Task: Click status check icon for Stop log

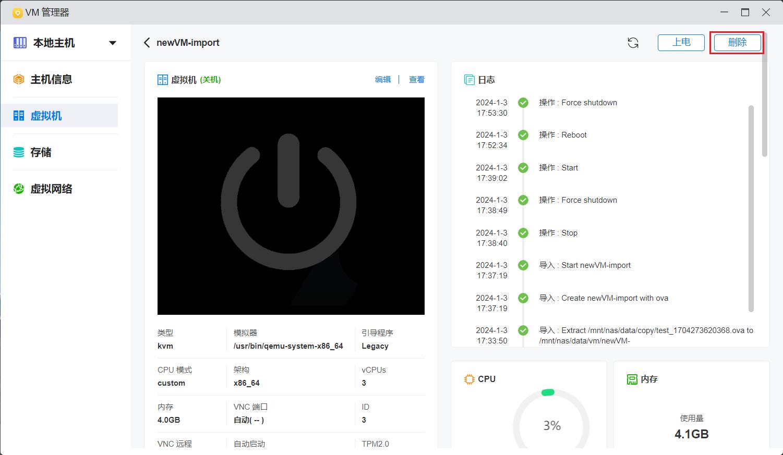Action: coord(523,233)
